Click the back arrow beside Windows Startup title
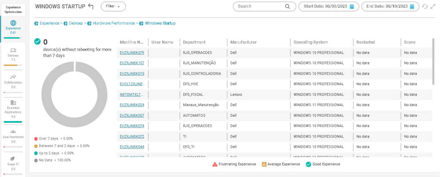Screen dimensions: 440x177 pos(90,6)
